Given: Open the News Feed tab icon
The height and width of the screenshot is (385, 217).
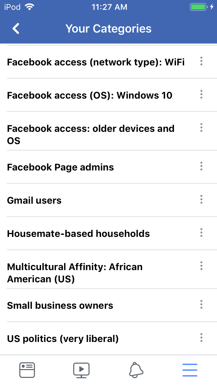Looking at the screenshot, I should tap(27, 370).
